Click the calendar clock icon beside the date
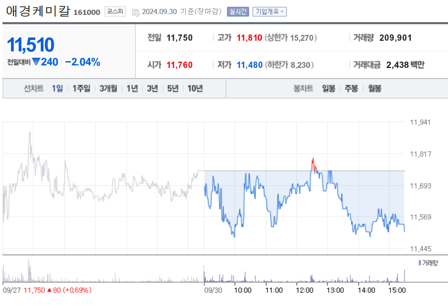This screenshot has width=448, height=305. pos(136,12)
